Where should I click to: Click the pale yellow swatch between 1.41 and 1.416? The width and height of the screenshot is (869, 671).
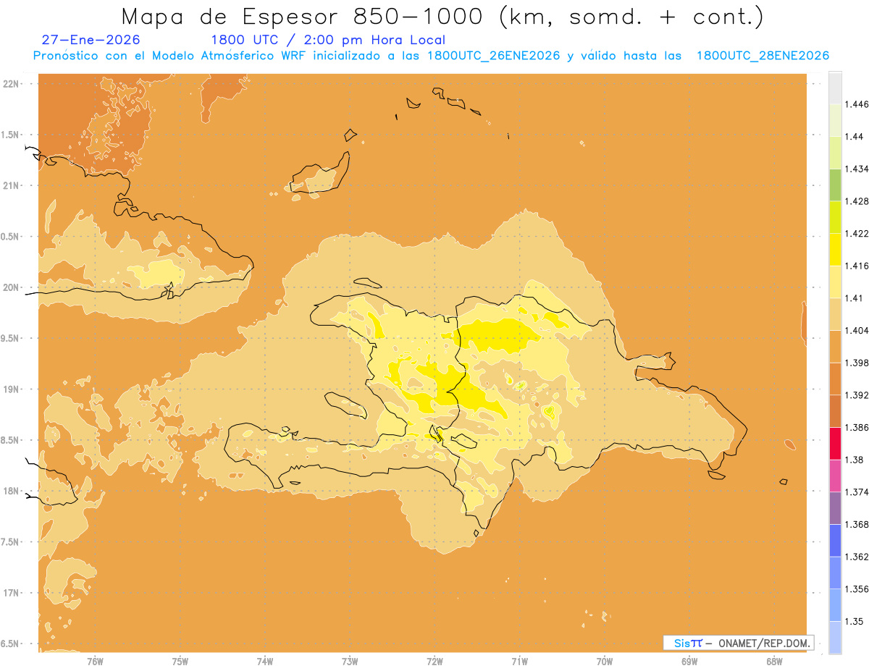pos(835,282)
